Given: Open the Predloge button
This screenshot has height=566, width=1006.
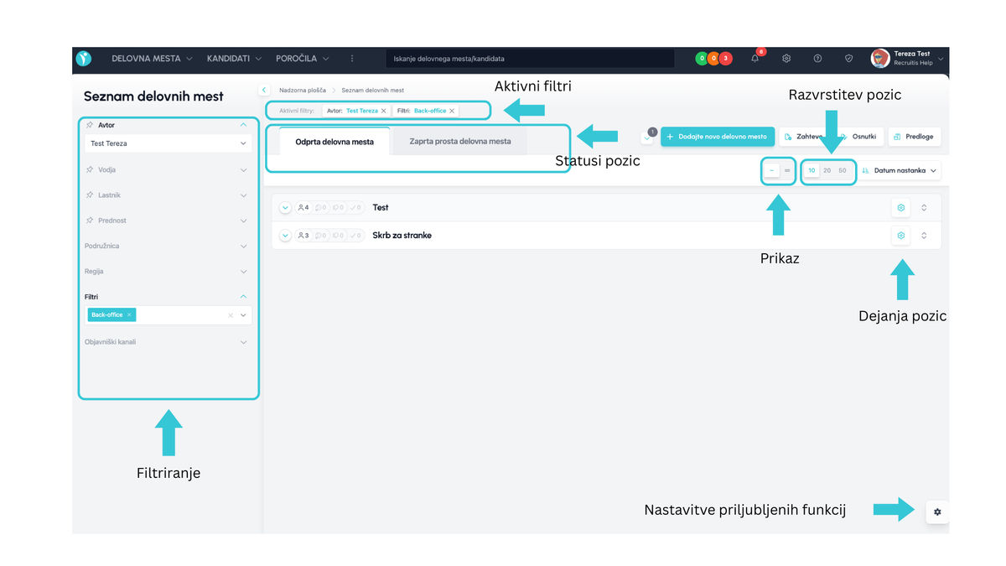Looking at the screenshot, I should click(x=914, y=137).
